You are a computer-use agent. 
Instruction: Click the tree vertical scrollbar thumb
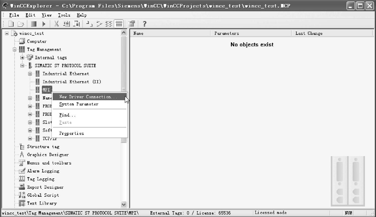(x=123, y=89)
